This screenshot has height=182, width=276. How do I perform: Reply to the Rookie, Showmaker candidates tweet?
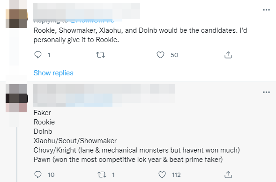[x=37, y=55]
